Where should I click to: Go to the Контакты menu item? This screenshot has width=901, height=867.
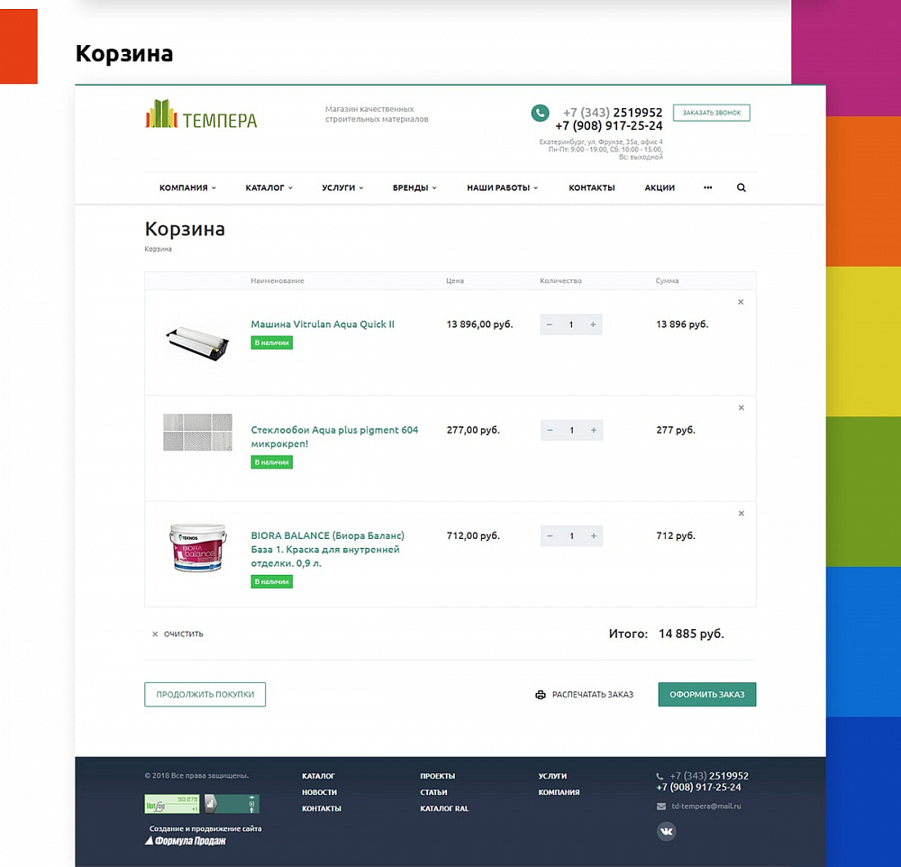tap(592, 188)
